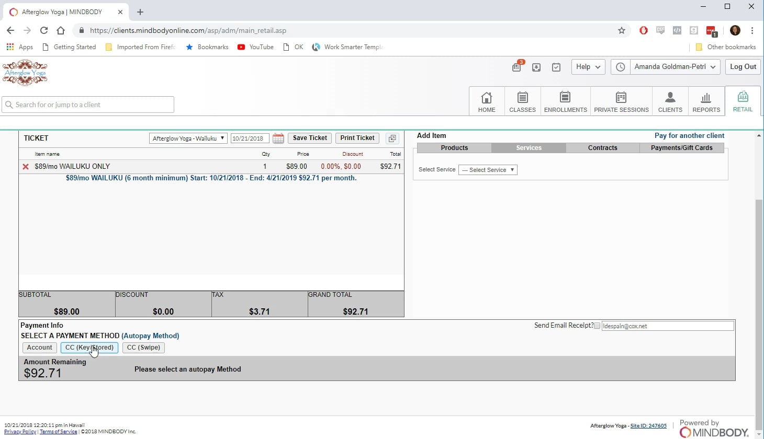The width and height of the screenshot is (764, 439).
Task: Click the ticket pop-out window icon
Action: [392, 138]
